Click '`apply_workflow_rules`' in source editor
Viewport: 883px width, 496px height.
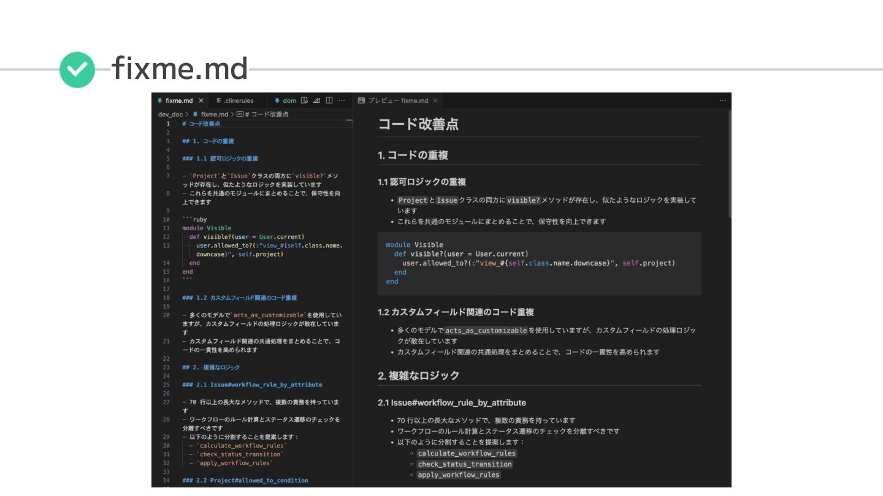coord(234,463)
